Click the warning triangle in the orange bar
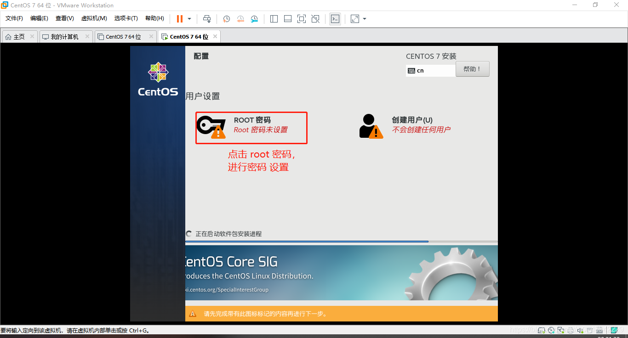This screenshot has width=628, height=338. click(x=193, y=314)
